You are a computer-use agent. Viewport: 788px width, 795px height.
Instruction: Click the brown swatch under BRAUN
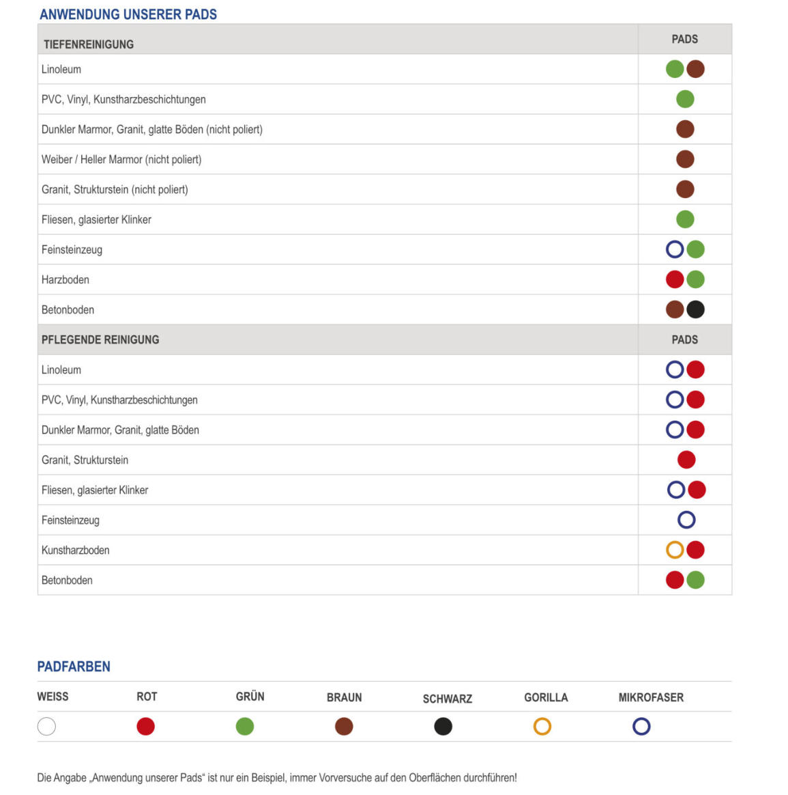click(x=344, y=726)
